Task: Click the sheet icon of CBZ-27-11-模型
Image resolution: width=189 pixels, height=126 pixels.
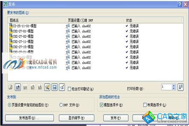Action: pyautogui.click(x=11, y=42)
